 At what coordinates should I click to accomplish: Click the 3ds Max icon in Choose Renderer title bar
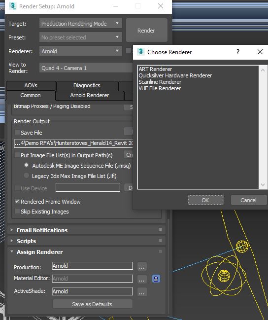coord(141,52)
